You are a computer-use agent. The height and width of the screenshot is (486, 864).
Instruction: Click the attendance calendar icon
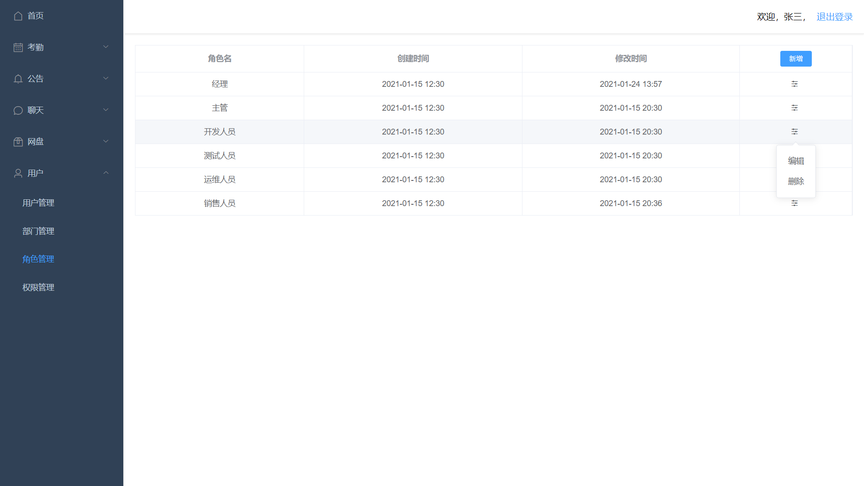point(18,47)
